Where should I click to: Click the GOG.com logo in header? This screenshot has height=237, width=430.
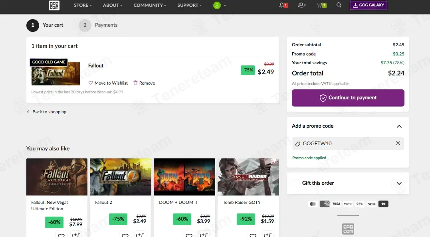coord(54,5)
